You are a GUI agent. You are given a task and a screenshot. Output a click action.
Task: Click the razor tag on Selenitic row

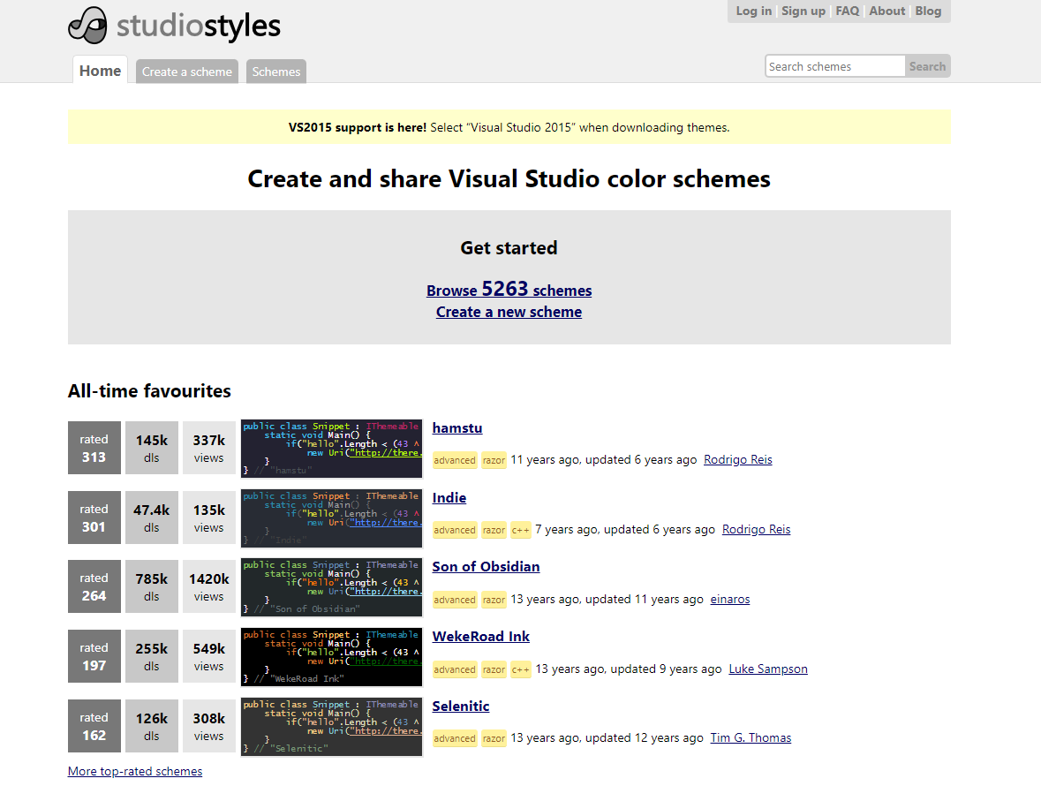click(494, 738)
